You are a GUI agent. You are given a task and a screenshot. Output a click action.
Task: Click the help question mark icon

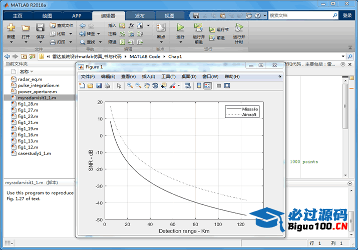[257, 15]
